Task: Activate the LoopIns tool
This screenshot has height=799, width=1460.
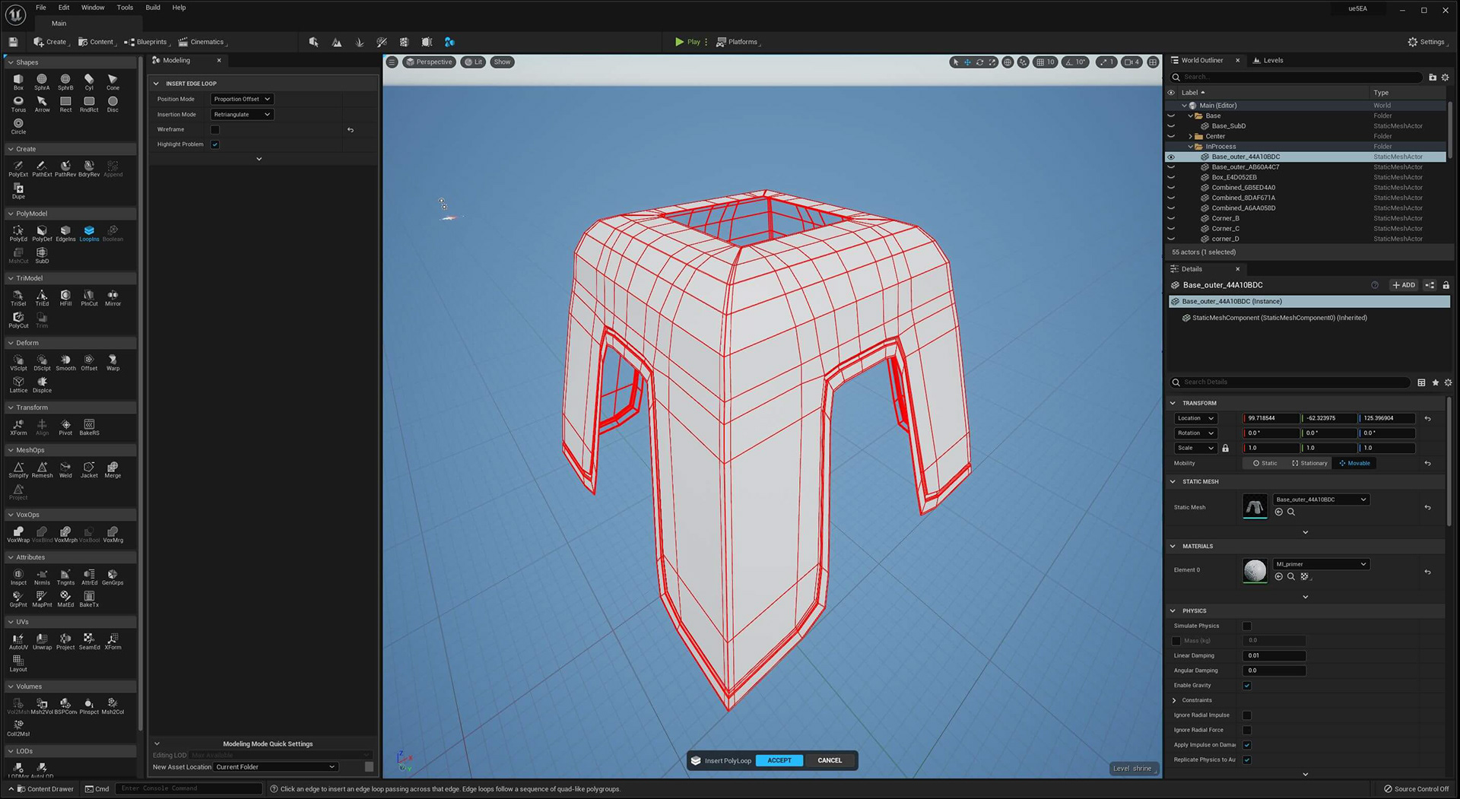Action: (x=89, y=233)
